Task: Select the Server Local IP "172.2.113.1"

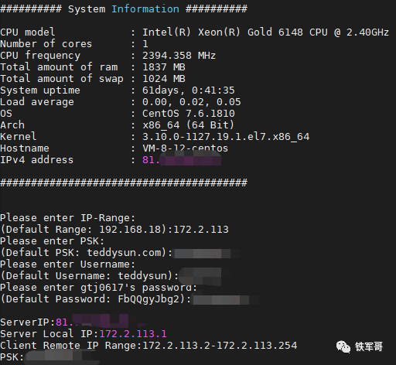Action: click(x=133, y=334)
